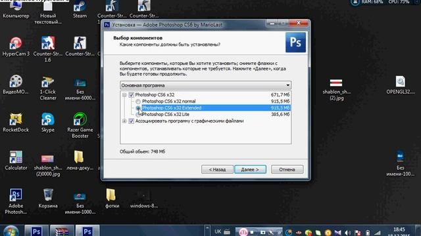The width and height of the screenshot is (421, 236).
Task: Launch the Steam desktop shortcut
Action: pos(80,9)
